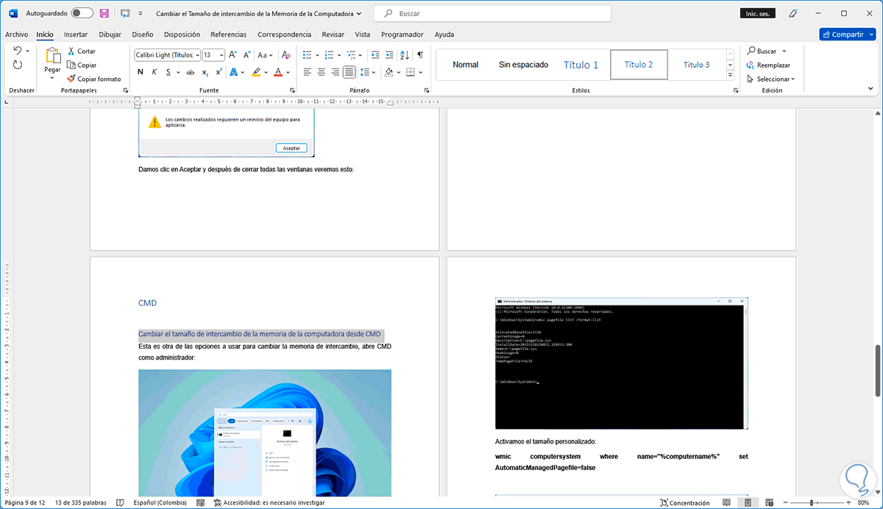
Task: Click the Pegar clipboard icon
Action: tap(52, 55)
